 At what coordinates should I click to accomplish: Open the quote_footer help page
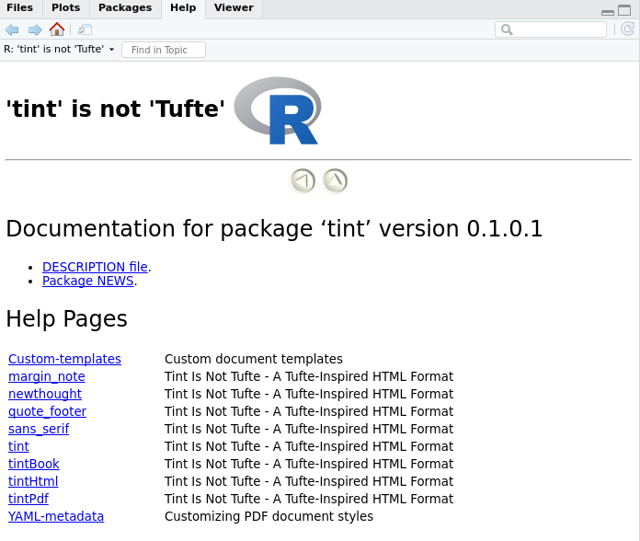point(47,411)
